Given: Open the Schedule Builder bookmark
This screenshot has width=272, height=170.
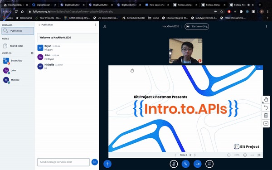Looking at the screenshot, I should pyautogui.click(x=134, y=18).
